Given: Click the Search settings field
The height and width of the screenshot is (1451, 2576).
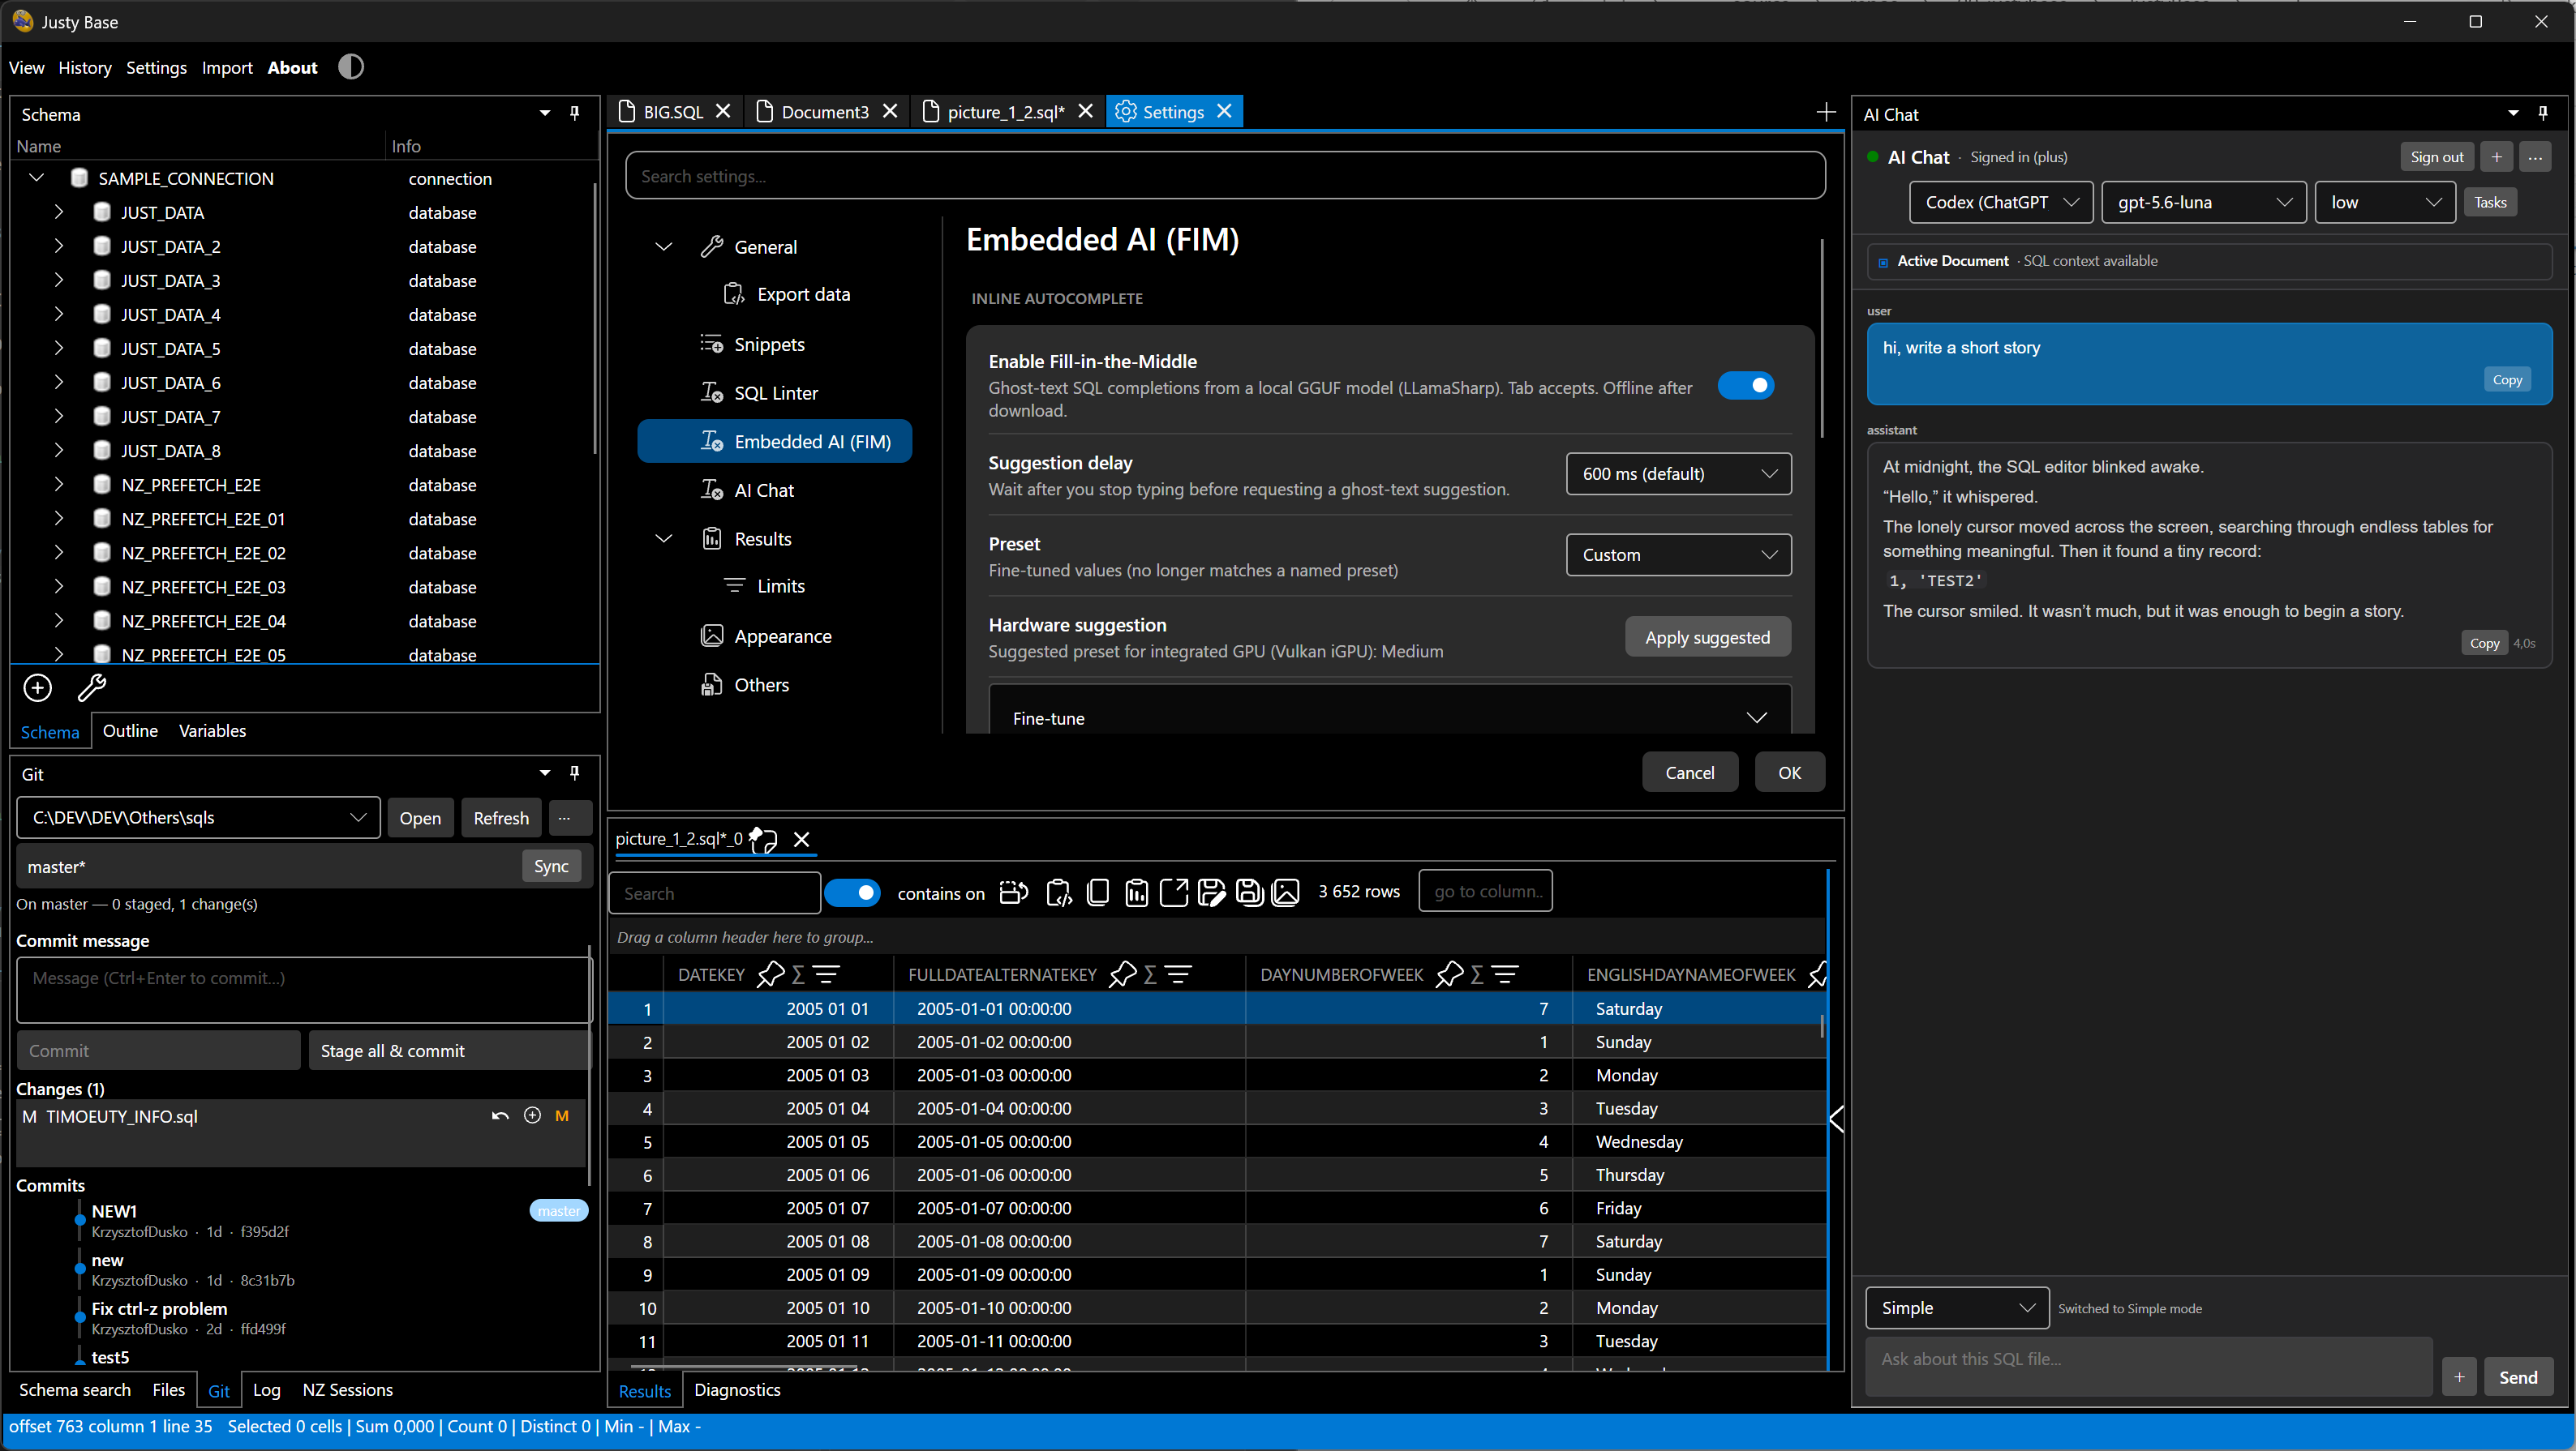Looking at the screenshot, I should 1225,176.
